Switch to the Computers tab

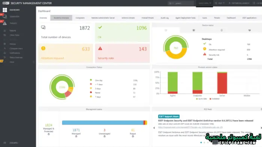(x=80, y=18)
